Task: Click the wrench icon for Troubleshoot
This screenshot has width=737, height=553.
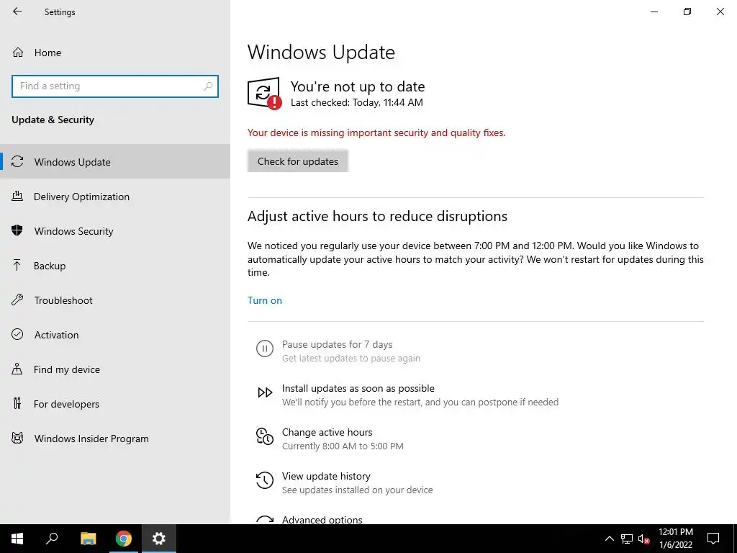Action: (x=17, y=300)
